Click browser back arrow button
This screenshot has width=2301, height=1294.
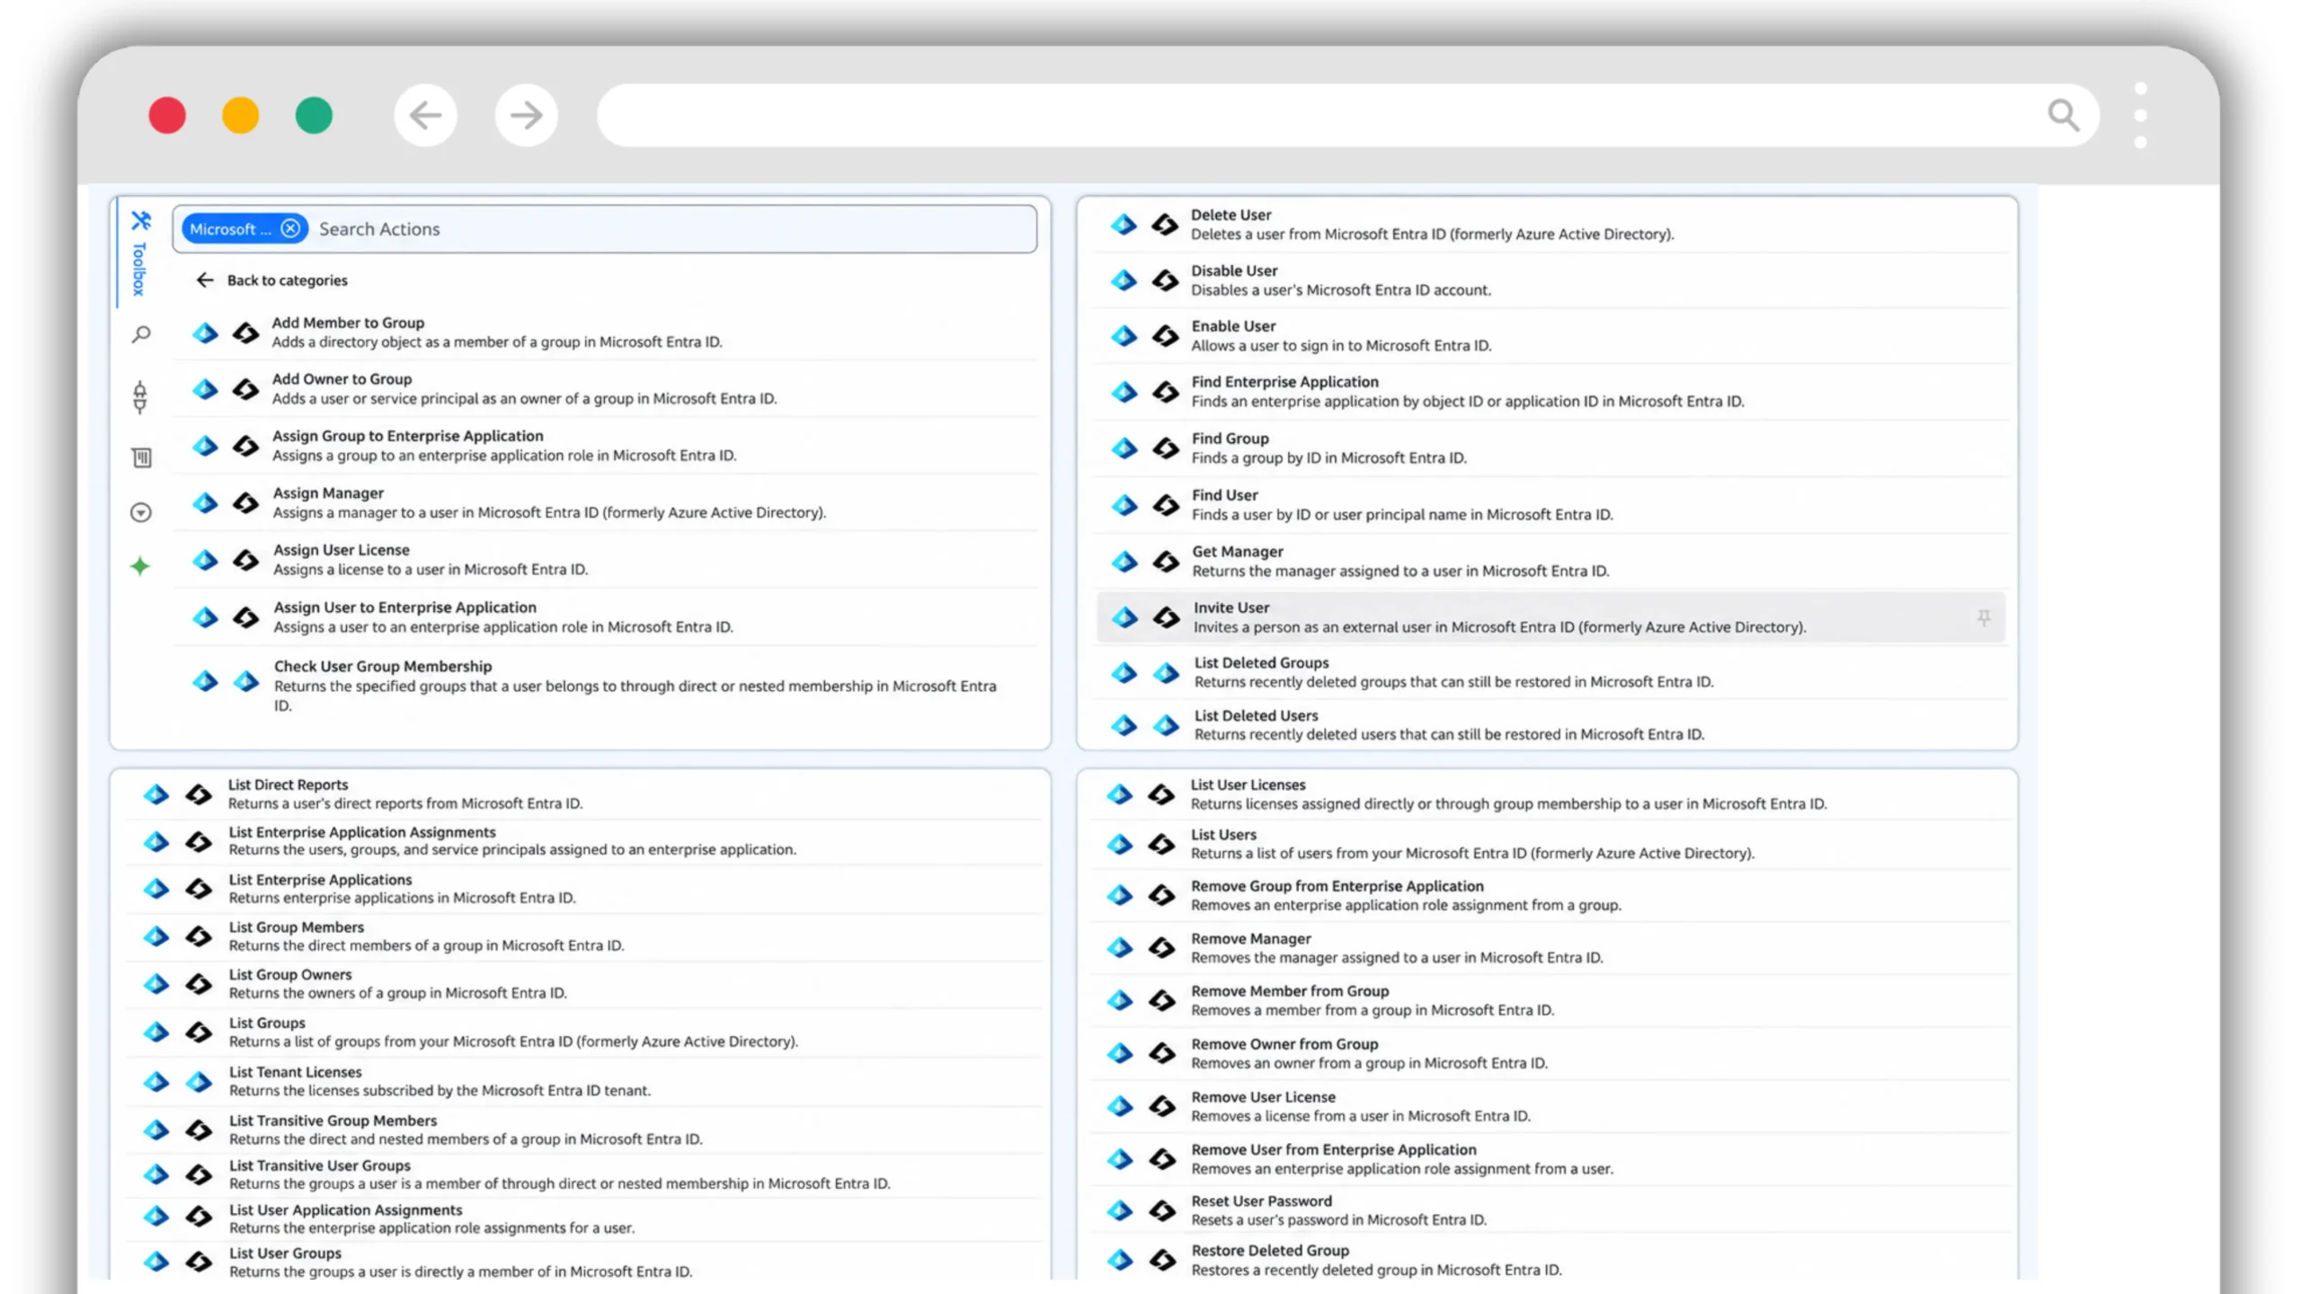[425, 115]
